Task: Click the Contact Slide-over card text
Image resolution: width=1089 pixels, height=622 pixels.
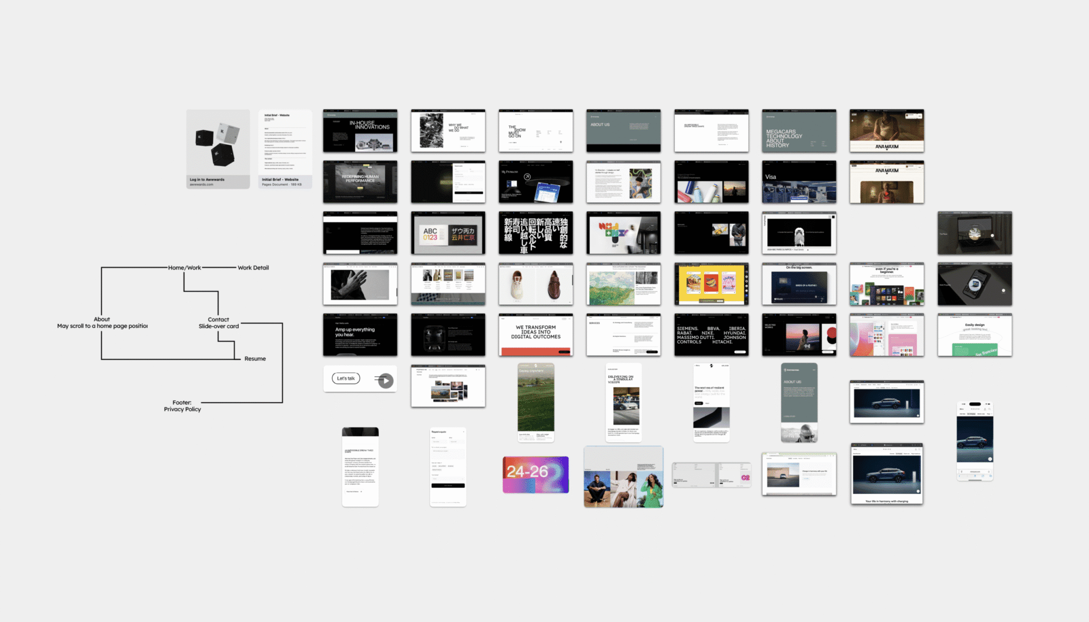Action: 219,323
